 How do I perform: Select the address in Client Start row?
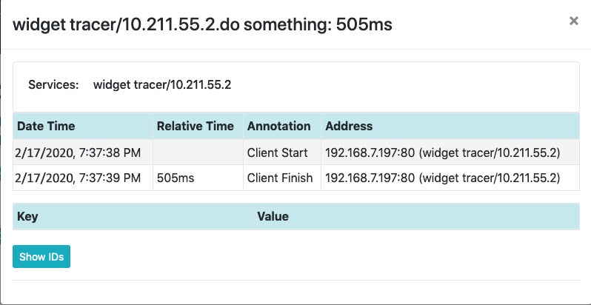pos(442,152)
